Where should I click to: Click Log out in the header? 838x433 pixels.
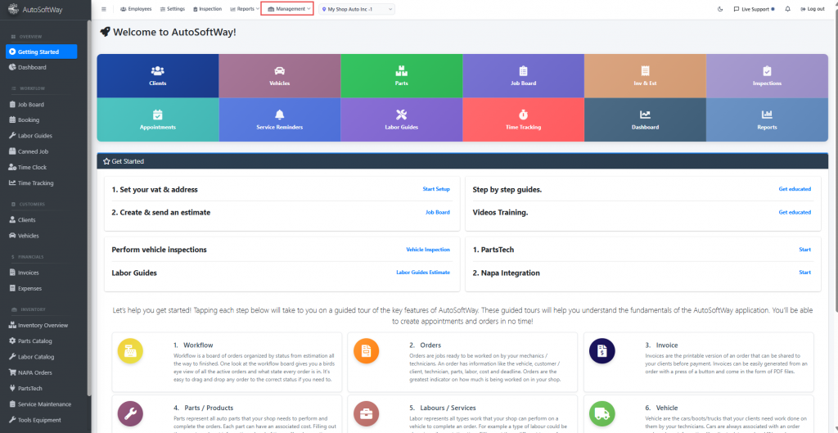click(x=811, y=9)
